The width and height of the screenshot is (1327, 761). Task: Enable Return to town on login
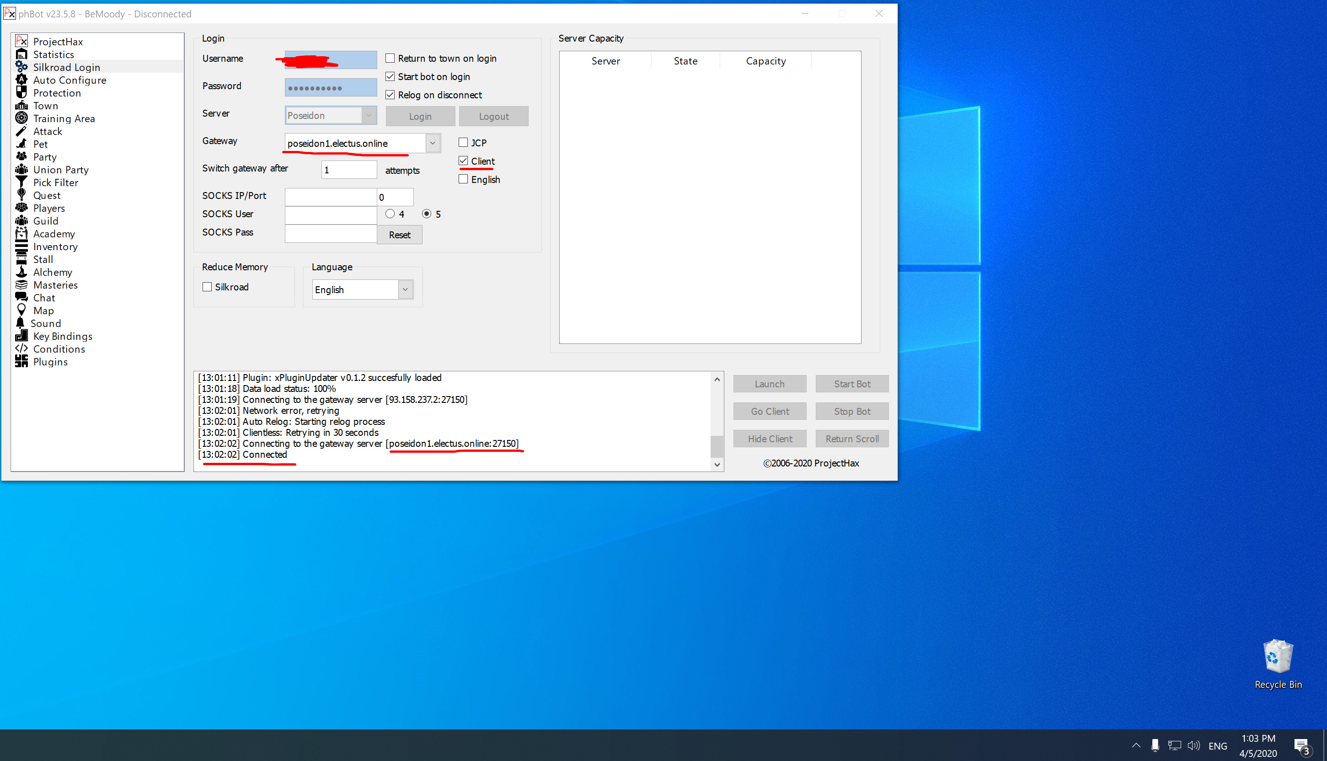(x=390, y=58)
